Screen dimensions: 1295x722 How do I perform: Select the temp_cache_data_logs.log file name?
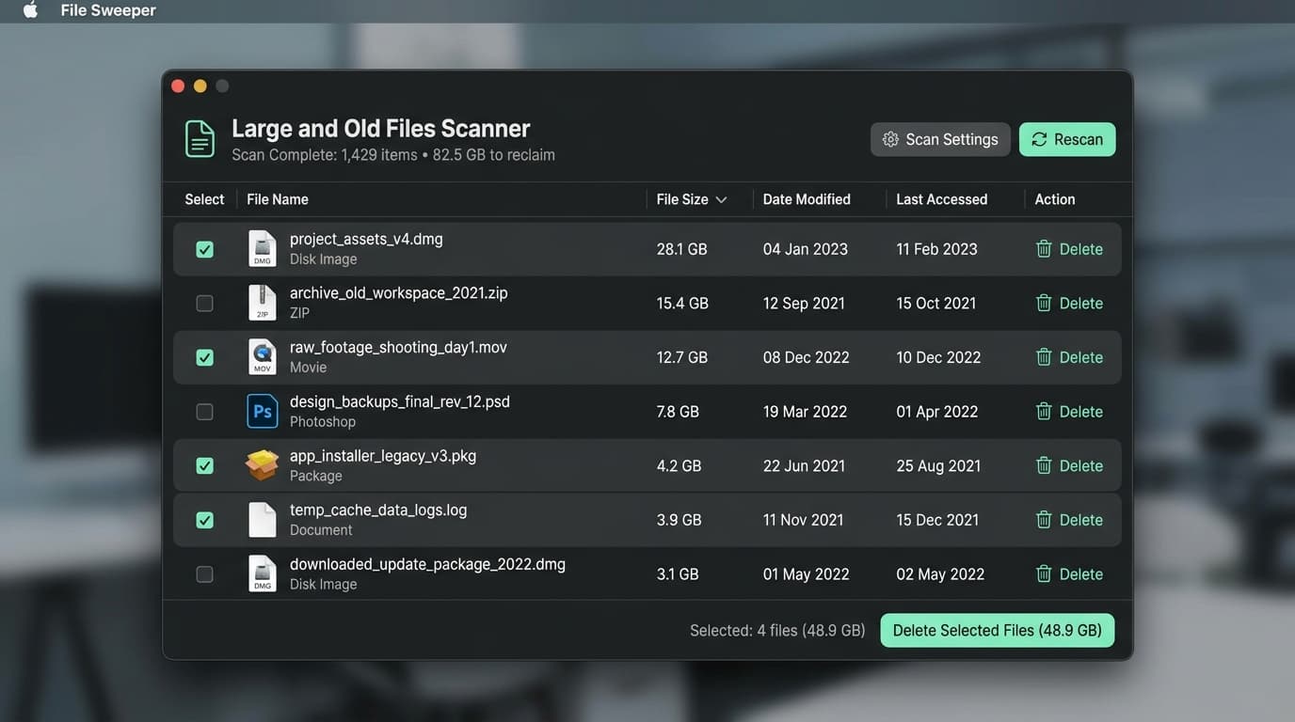[x=378, y=510]
